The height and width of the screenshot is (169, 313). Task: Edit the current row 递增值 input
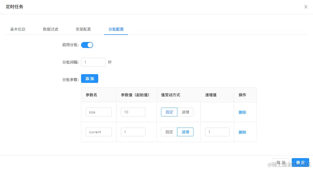coord(217,132)
